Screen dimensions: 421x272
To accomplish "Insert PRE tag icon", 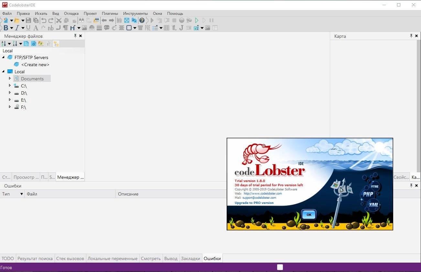I will (147, 28).
